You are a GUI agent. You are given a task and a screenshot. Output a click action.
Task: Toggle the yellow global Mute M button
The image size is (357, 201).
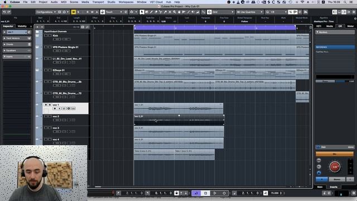click(x=74, y=12)
